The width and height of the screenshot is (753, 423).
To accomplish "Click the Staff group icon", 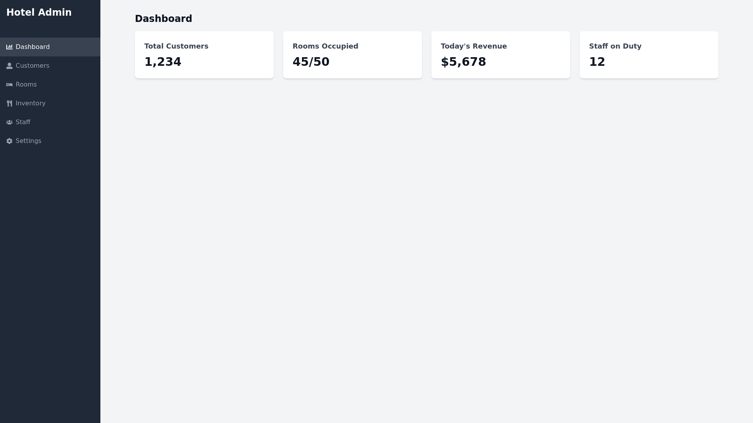I will (x=9, y=122).
